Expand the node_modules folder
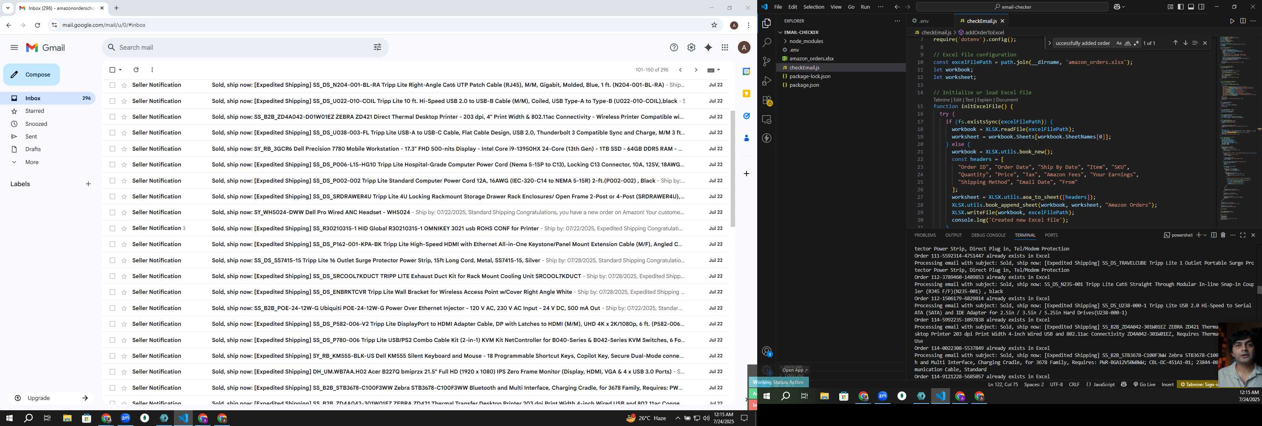Image resolution: width=1262 pixels, height=426 pixels. click(806, 41)
